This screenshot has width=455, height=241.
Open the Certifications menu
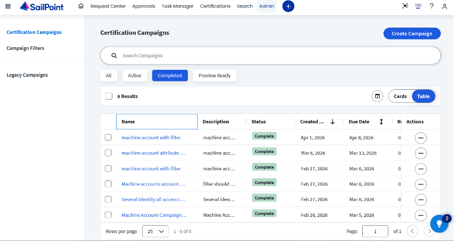[x=215, y=6]
